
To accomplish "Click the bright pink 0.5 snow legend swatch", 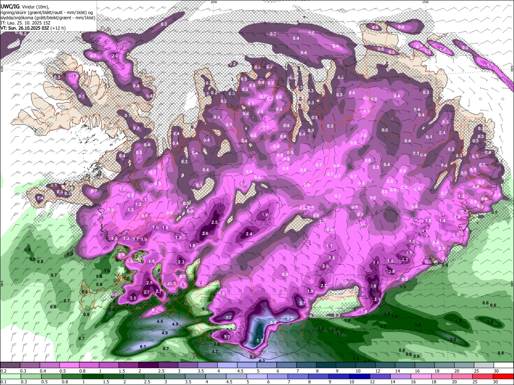I will coord(69,365).
